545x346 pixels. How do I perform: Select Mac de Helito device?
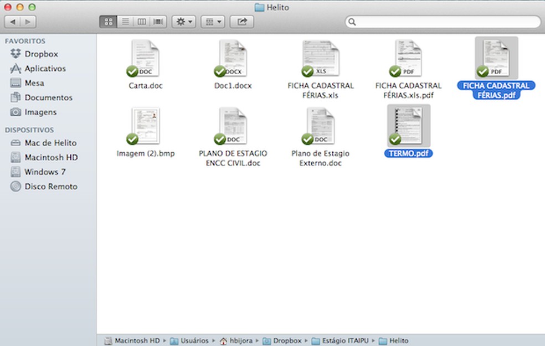[43, 143]
